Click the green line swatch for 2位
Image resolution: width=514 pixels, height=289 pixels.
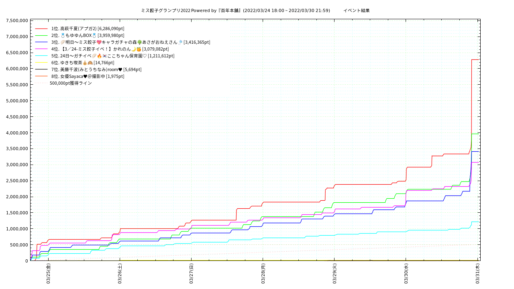(x=41, y=36)
